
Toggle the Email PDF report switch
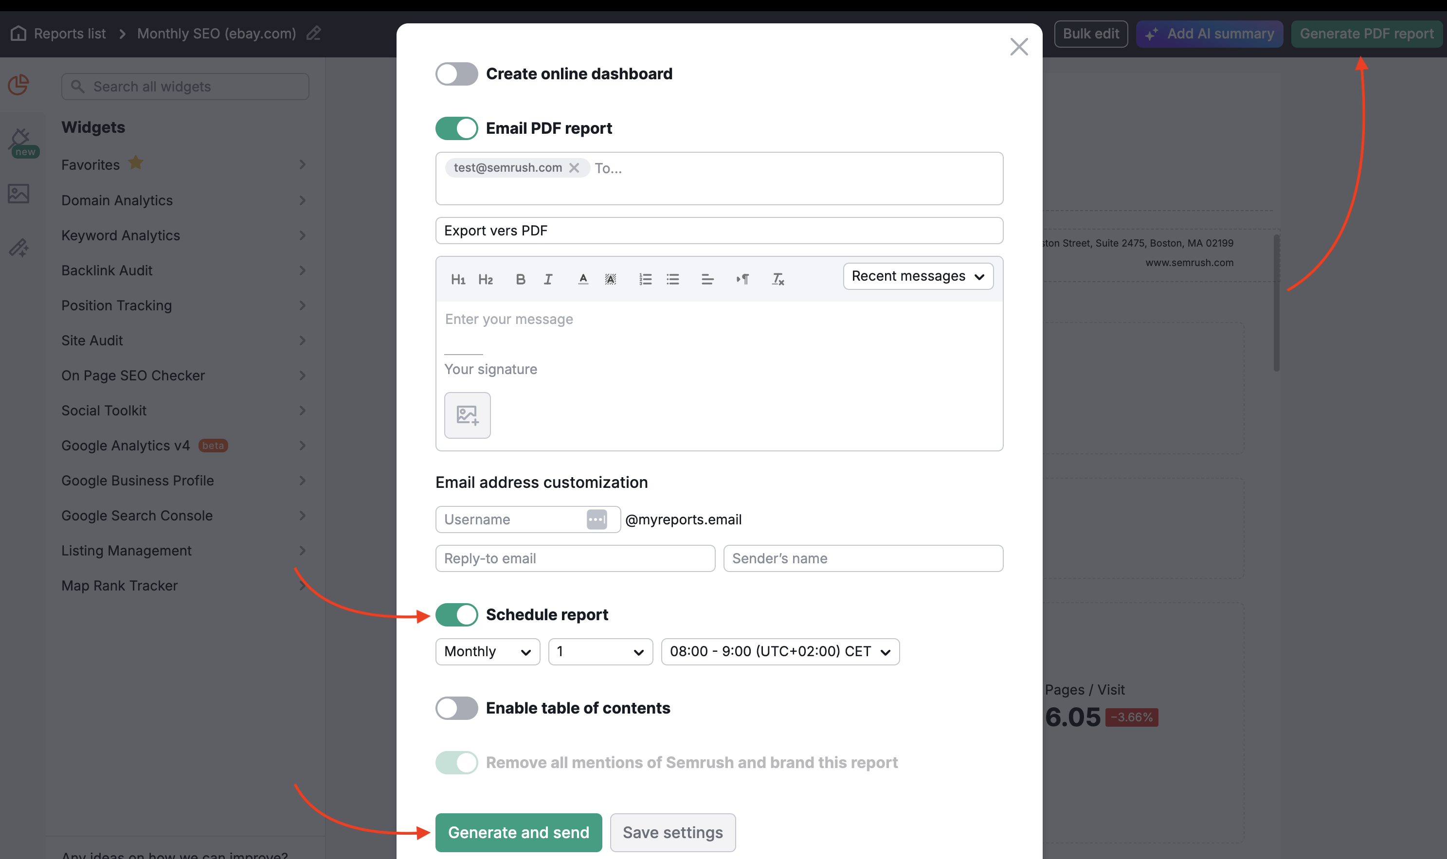(x=456, y=128)
